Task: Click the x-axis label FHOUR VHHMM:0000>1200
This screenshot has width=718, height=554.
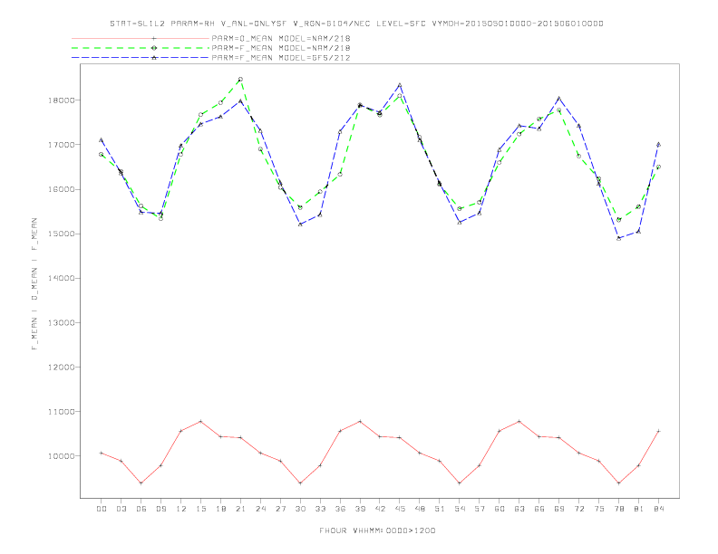Action: (377, 530)
